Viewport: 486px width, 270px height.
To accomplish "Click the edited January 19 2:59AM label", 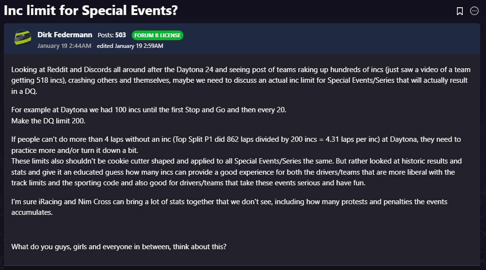I will (130, 46).
